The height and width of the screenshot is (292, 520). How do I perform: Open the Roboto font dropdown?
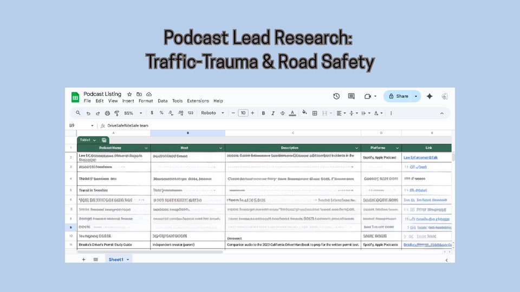212,113
